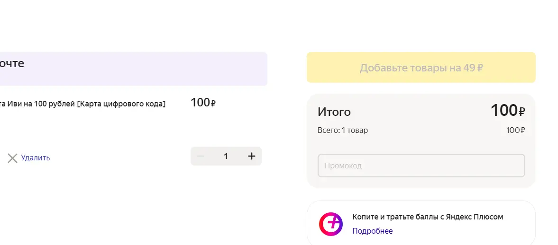Viewport: 558px width, 245px height.
Task: Click the small 100 ₽ subtotal amount
Action: click(x=516, y=131)
